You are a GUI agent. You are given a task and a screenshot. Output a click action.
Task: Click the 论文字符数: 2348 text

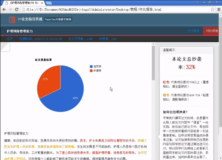click(81, 39)
